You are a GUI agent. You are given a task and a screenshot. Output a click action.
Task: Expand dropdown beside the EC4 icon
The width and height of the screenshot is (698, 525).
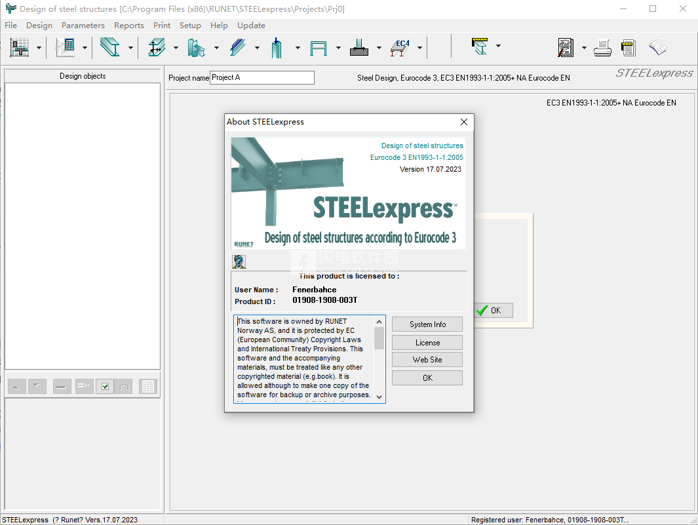point(419,47)
